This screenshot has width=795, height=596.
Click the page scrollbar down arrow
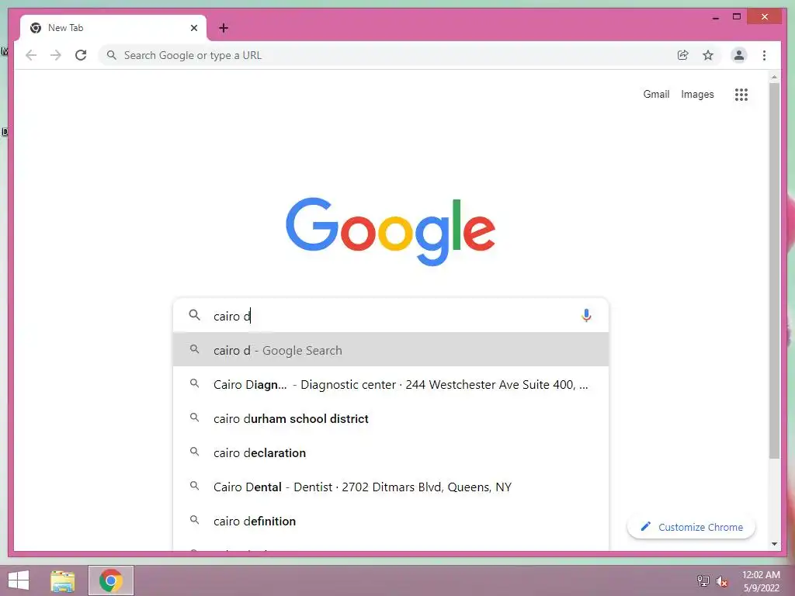[x=774, y=544]
